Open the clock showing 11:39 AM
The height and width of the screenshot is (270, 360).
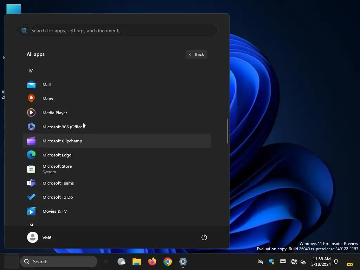click(321, 262)
